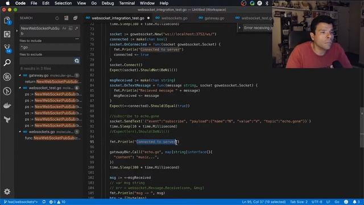
Task: Open the View menu
Action: pyautogui.click(x=81, y=3)
